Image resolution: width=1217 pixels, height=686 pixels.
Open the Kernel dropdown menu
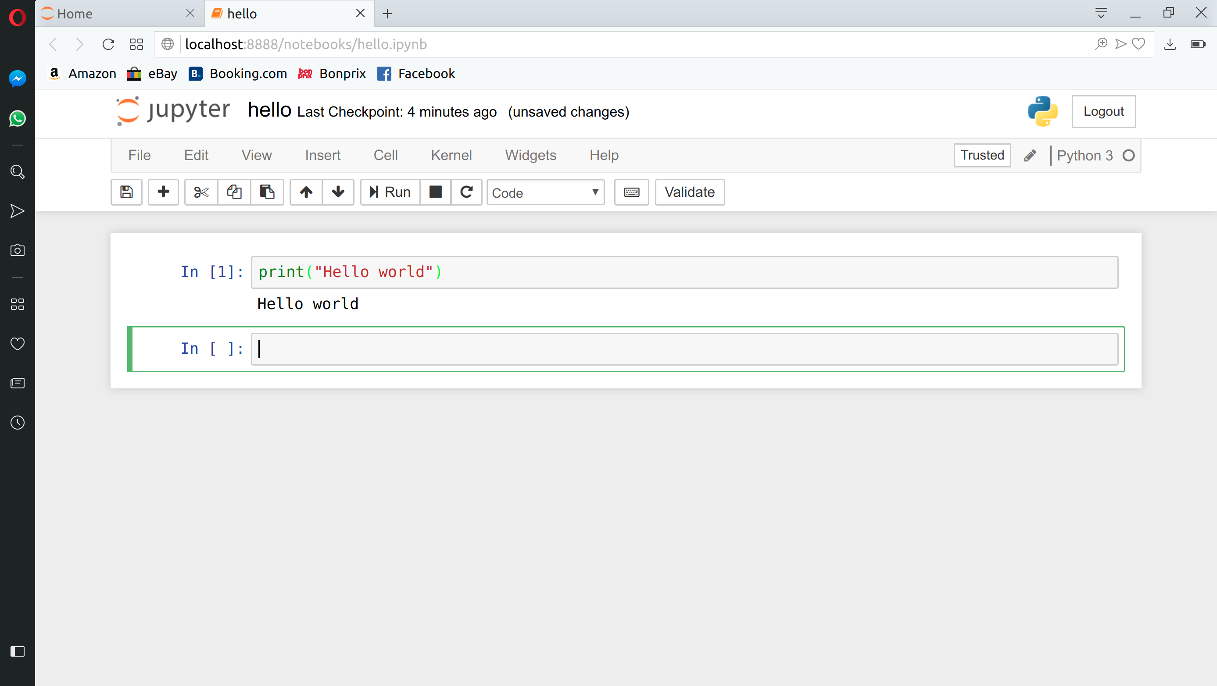pos(451,155)
